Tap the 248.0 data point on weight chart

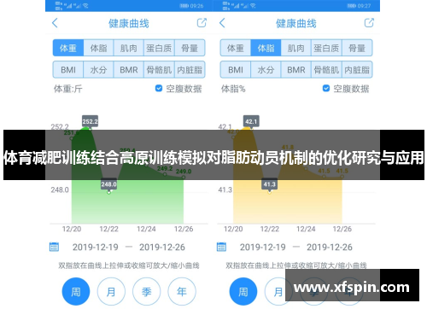[x=108, y=192]
